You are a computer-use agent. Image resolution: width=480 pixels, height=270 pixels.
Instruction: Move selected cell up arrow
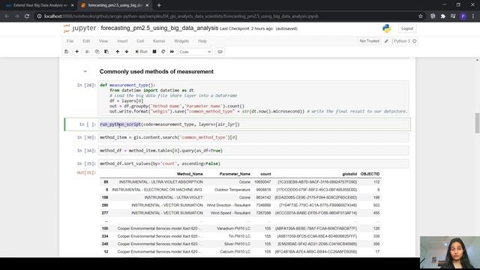point(118,52)
